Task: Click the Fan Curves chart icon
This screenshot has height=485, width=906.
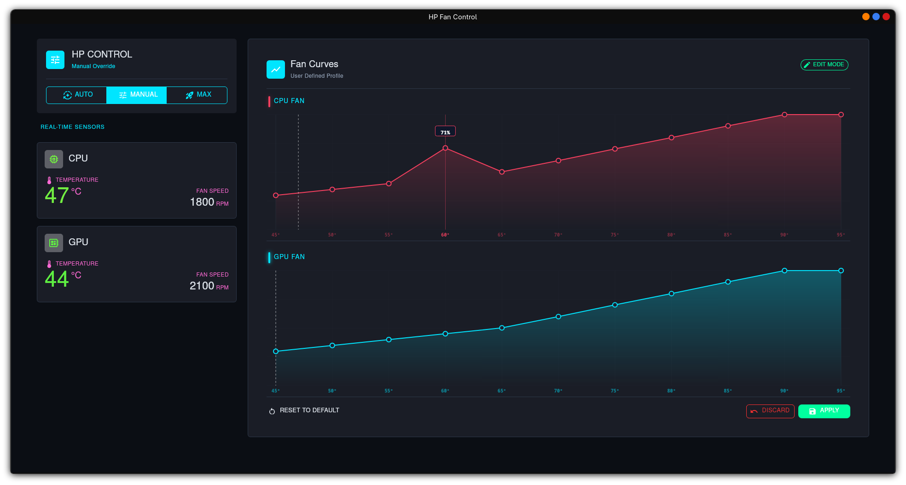Action: [x=276, y=69]
